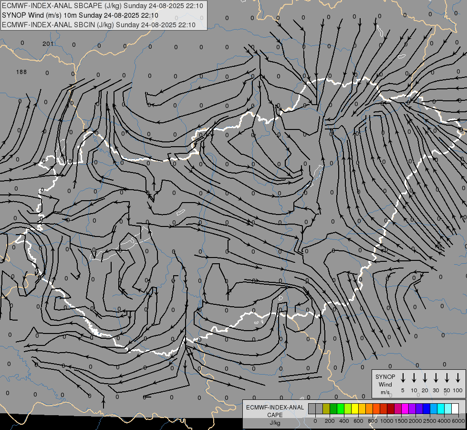Select the white swatch ending at 6000
Viewport: 467px width, 430px height.
click(x=455, y=408)
